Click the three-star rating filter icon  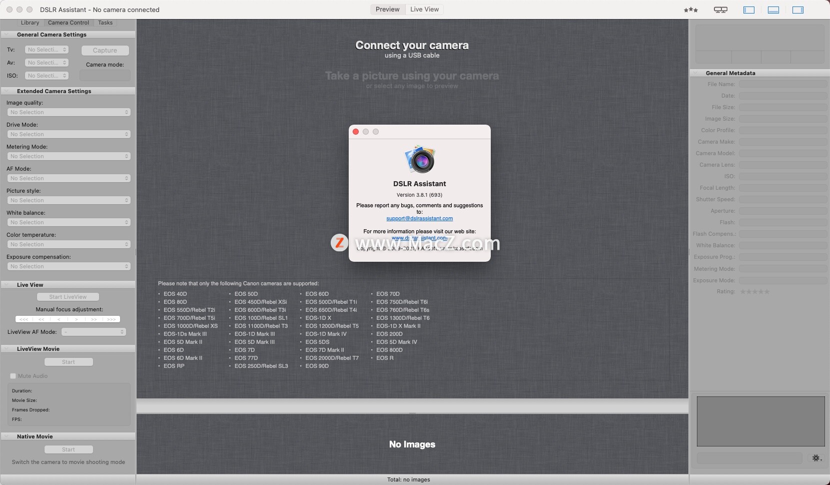[x=691, y=10]
